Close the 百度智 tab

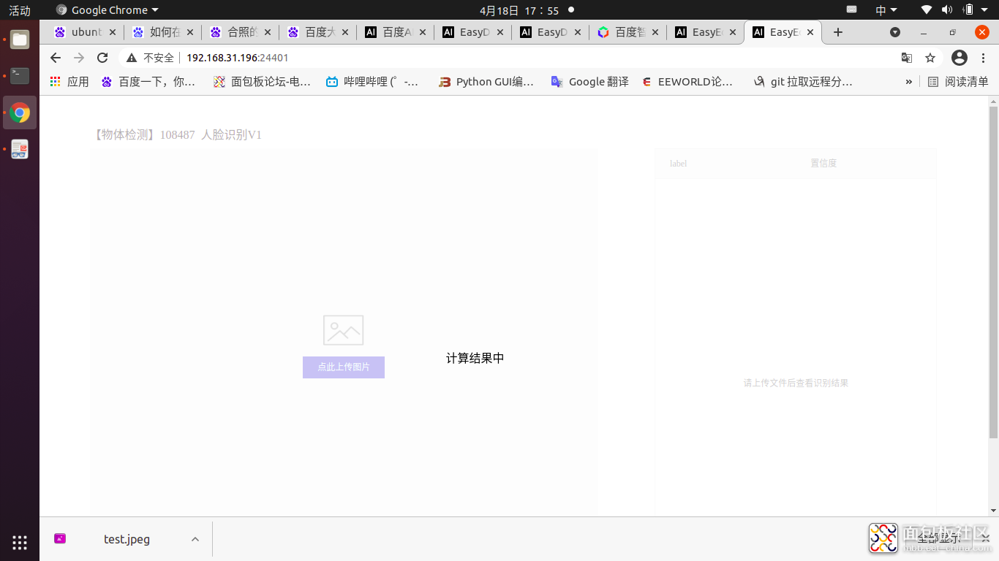(655, 32)
